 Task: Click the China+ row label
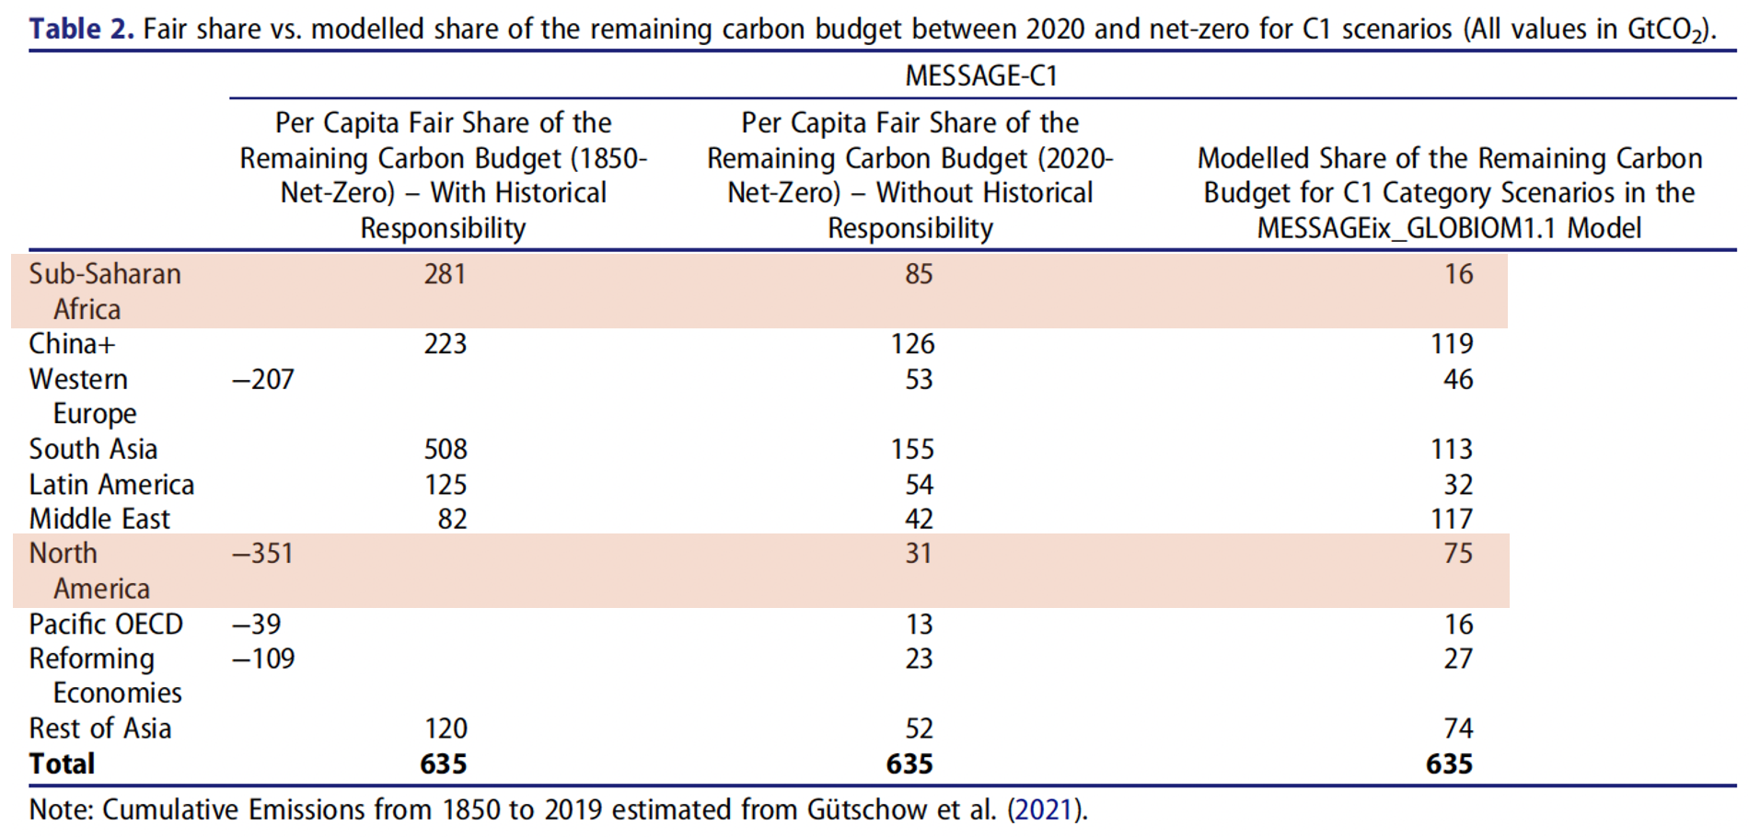coord(72,344)
